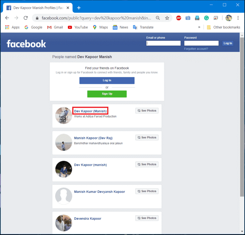Open the Manish Kapoor (Dev Raj) profile
This screenshot has height=235, width=245.
93,138
